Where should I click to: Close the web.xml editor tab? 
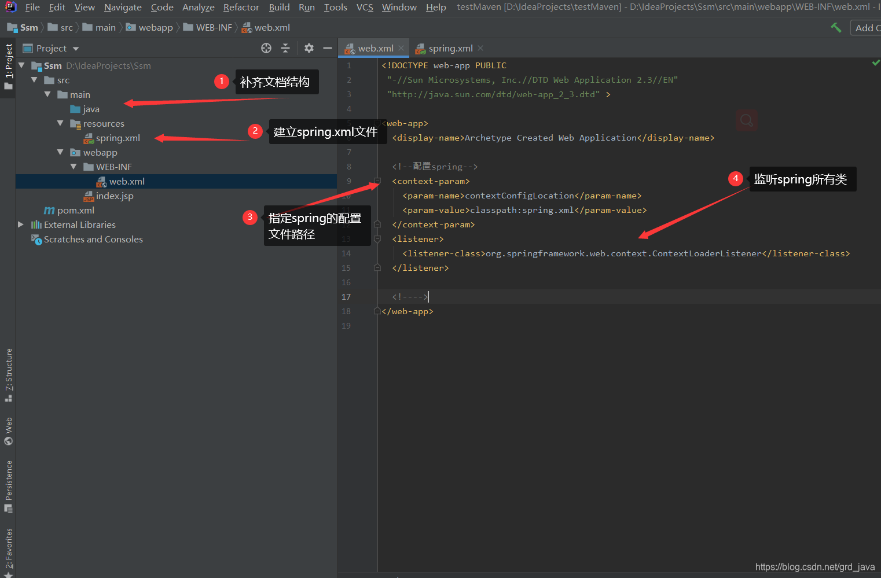[401, 48]
